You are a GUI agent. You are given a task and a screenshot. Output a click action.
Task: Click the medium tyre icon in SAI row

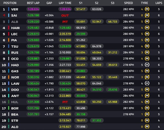pos(147,15)
